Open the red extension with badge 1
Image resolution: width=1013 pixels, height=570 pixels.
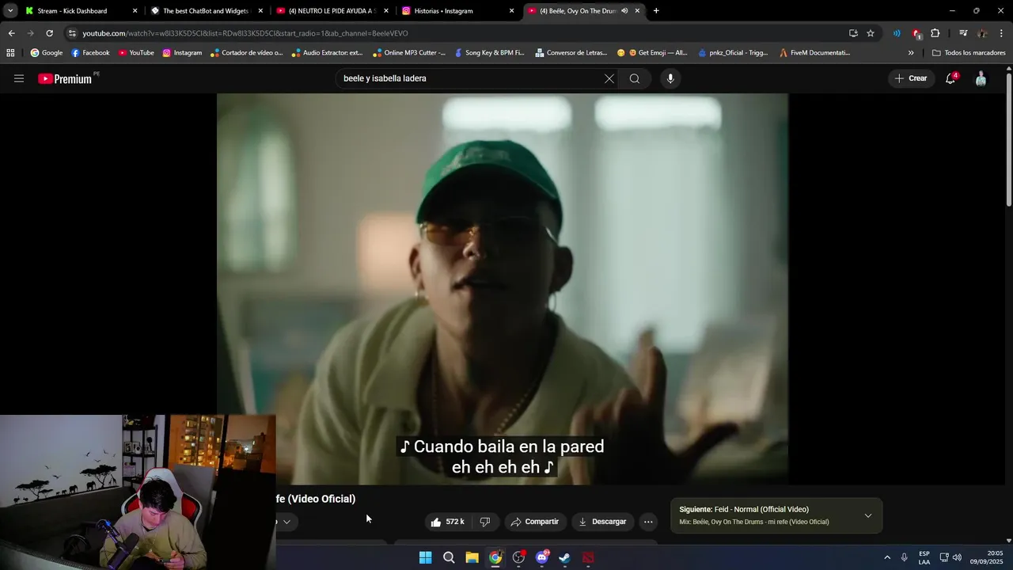[x=916, y=33]
